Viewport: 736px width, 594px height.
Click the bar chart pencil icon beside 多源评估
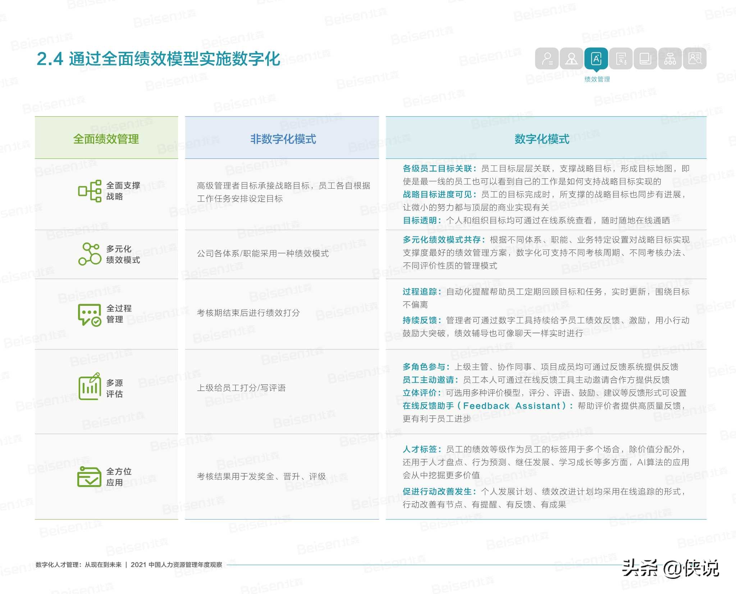(90, 386)
